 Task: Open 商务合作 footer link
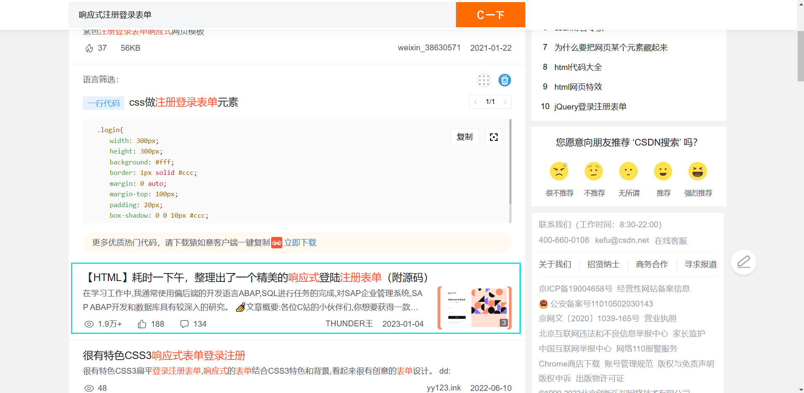click(x=652, y=264)
